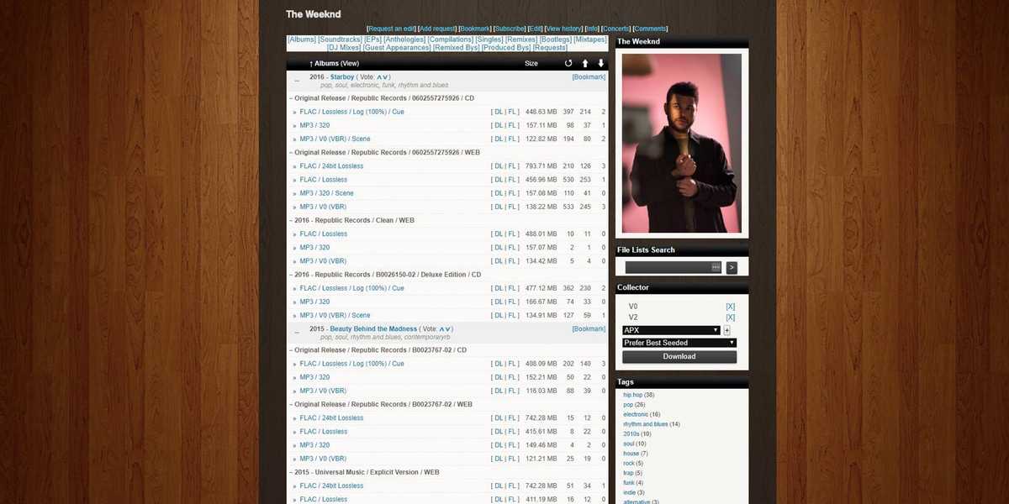Open the Concerts link
Image resolution: width=1009 pixels, height=504 pixels.
616,29
